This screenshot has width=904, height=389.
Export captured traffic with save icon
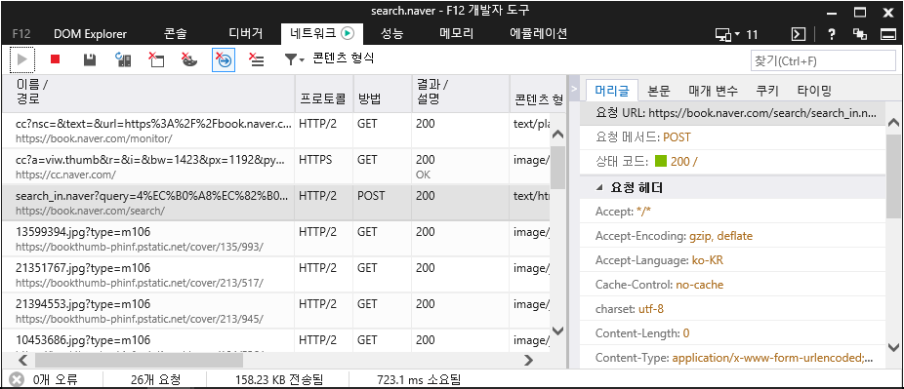click(x=90, y=59)
